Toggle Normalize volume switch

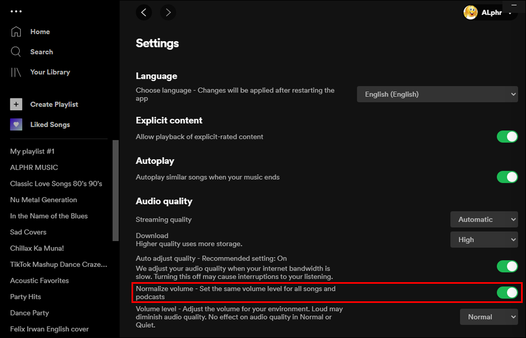point(507,293)
